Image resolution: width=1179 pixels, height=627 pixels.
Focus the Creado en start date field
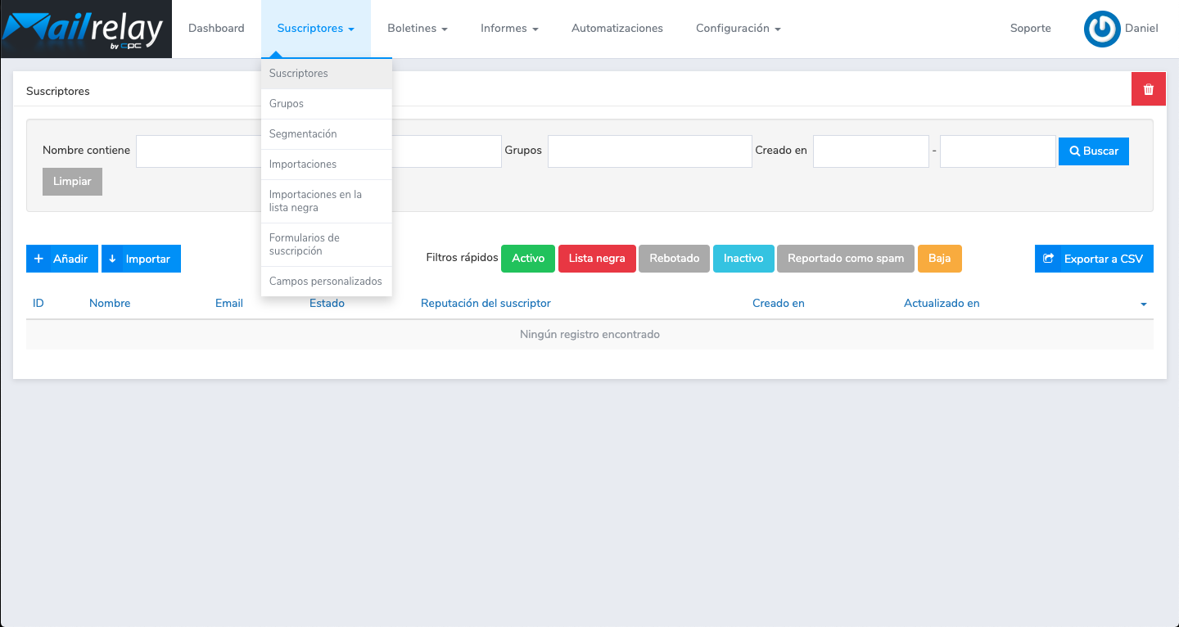[871, 151]
